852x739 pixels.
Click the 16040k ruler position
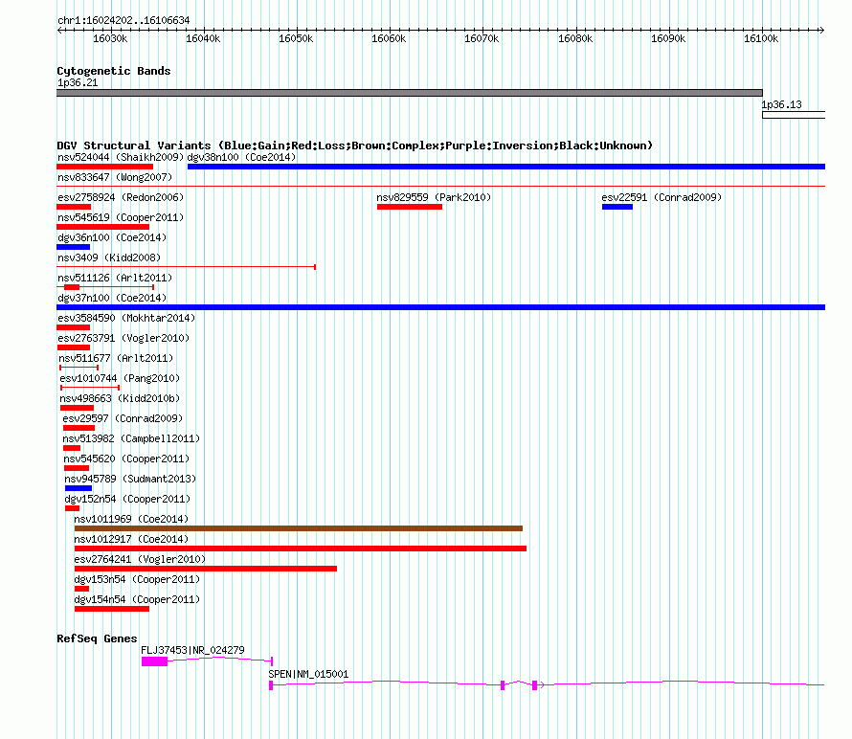click(203, 38)
